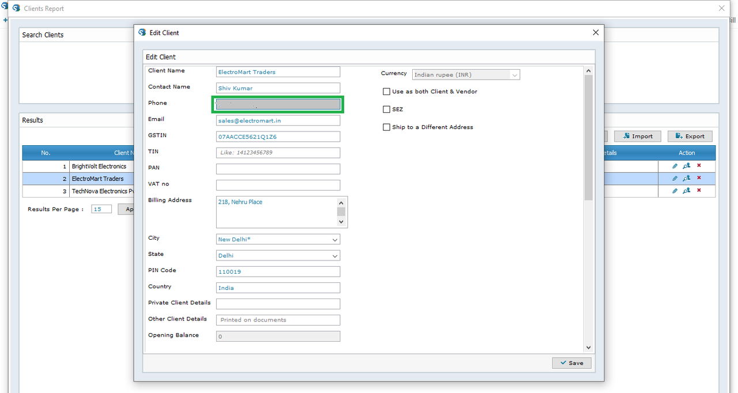This screenshot has height=393, width=738.
Task: Edit the TechNova Electronics row with the pencil icon
Action: coord(675,191)
